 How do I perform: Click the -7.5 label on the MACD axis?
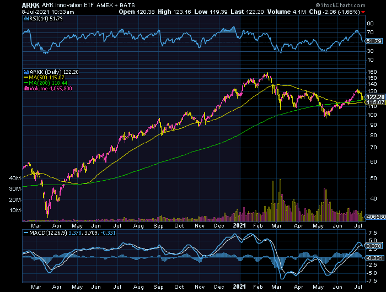pyautogui.click(x=372, y=281)
